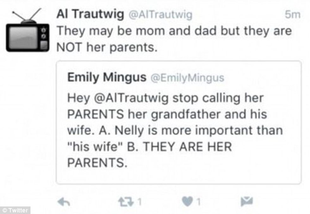Like the tweet with the heart icon
The image size is (310, 214).
tap(187, 202)
